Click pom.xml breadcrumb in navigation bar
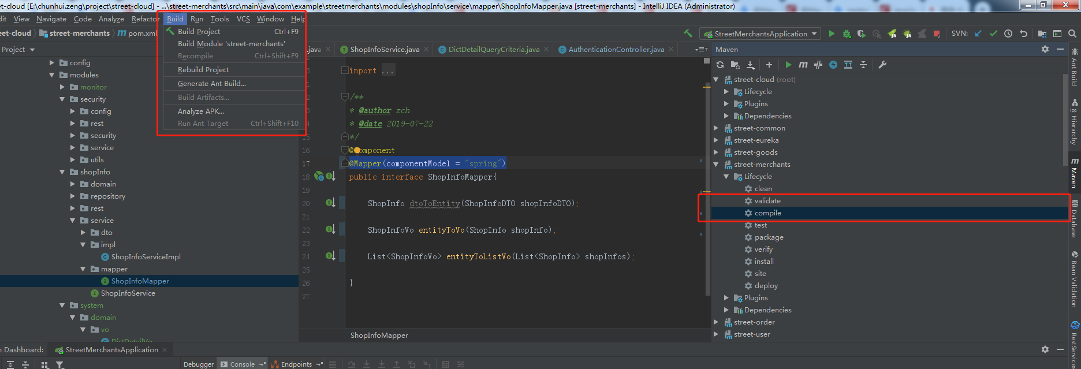This screenshot has height=369, width=1081. pyautogui.click(x=137, y=33)
